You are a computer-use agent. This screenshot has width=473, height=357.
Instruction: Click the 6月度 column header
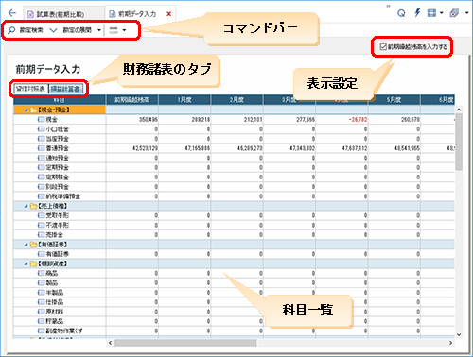[x=438, y=100]
